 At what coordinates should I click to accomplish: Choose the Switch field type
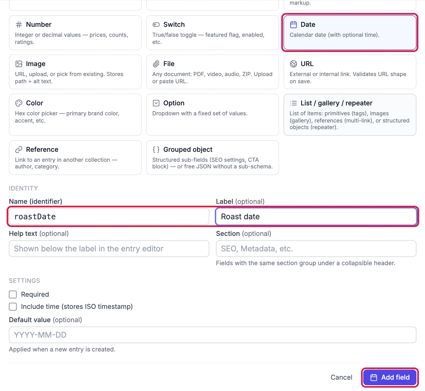click(213, 33)
